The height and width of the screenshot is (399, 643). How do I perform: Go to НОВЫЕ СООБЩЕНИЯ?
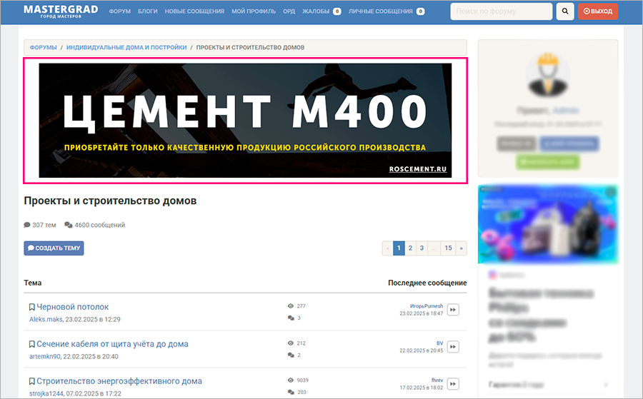pyautogui.click(x=194, y=11)
